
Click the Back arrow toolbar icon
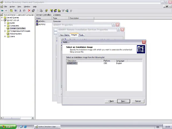2,11
